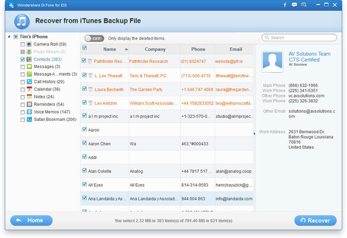Uncheck the Contacts (383) checkbox
The image size is (347, 238).
(22, 59)
